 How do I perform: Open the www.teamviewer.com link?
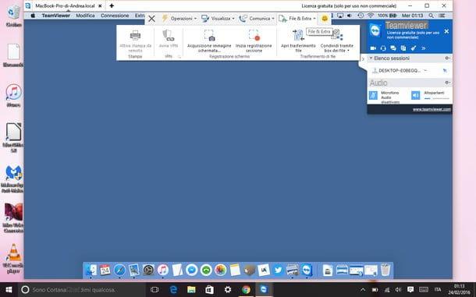coord(432,109)
